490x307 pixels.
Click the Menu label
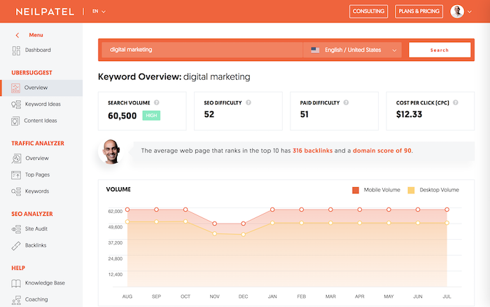(36, 35)
